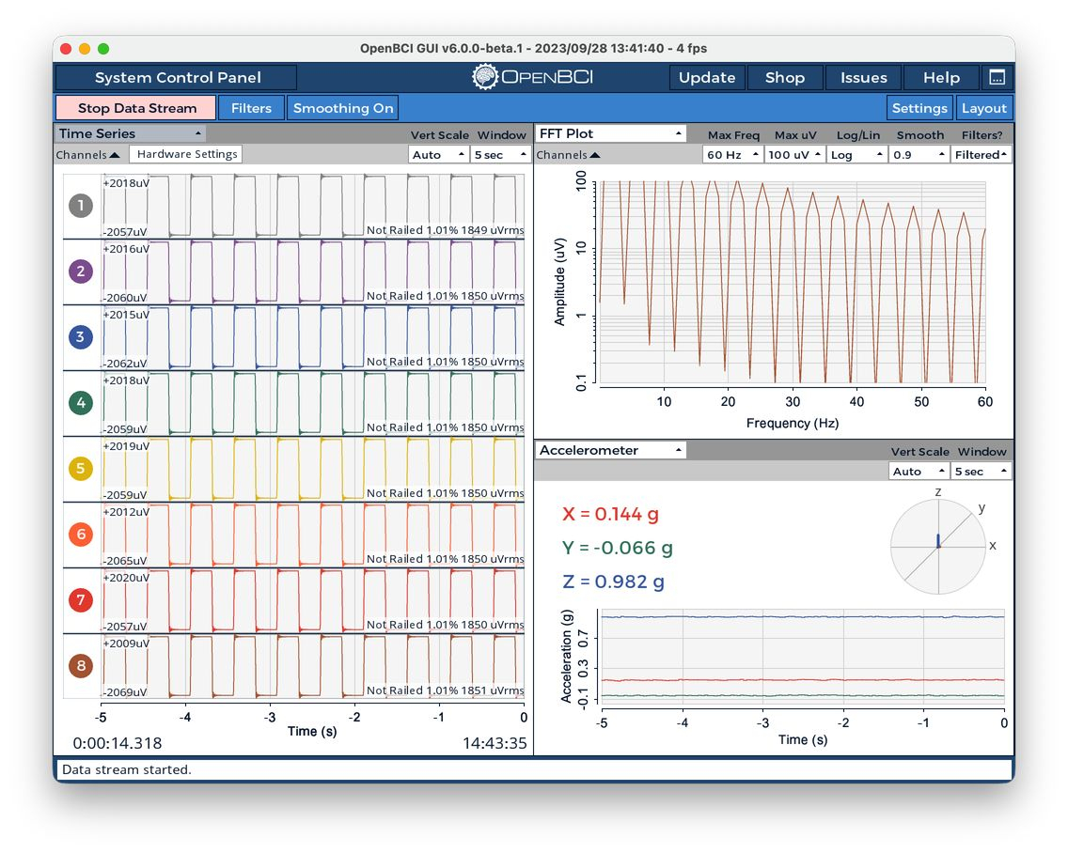
Task: Toggle channel 1 gray circle button
Action: click(x=80, y=206)
